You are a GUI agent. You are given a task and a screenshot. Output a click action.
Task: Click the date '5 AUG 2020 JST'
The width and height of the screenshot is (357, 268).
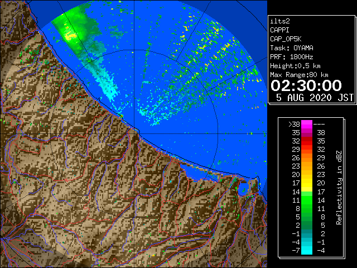(315, 98)
